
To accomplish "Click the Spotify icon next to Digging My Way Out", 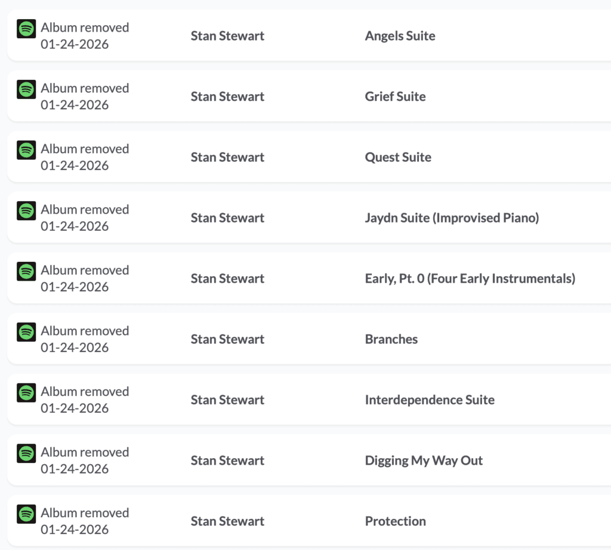I will (x=26, y=453).
